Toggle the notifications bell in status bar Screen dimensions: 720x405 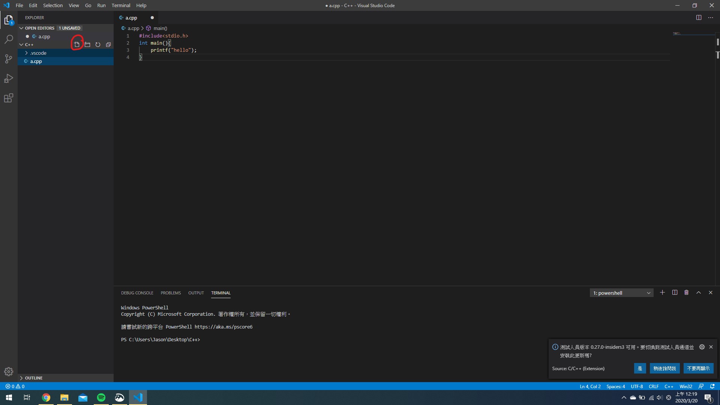coord(712,386)
